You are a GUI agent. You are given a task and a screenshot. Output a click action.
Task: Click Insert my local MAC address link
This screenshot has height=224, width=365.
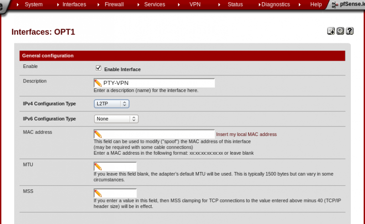coord(246,134)
